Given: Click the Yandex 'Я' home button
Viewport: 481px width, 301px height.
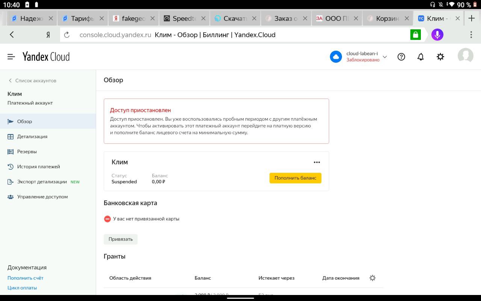Looking at the screenshot, I should pyautogui.click(x=48, y=35).
